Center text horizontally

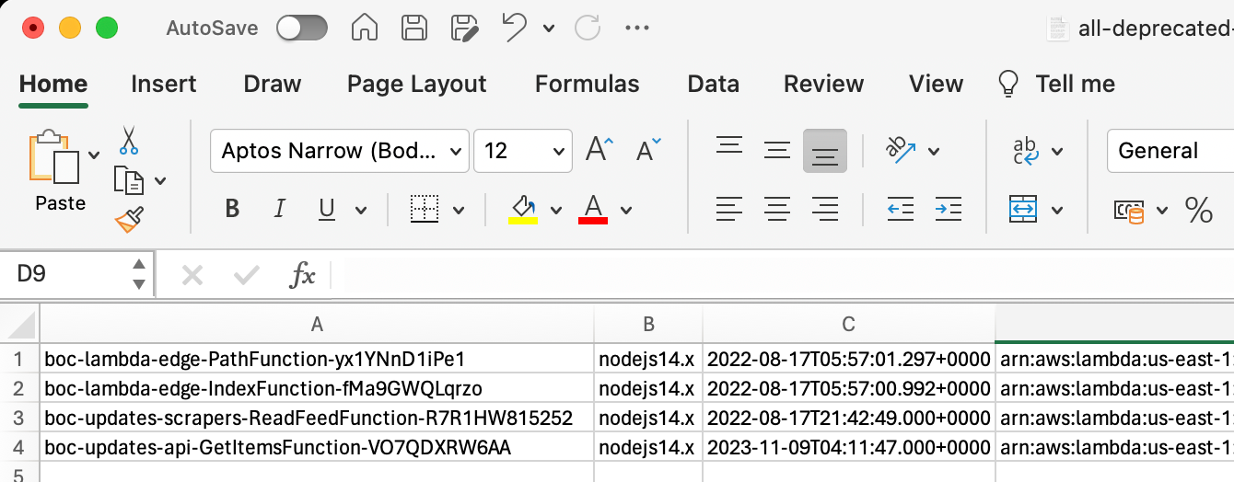pyautogui.click(x=777, y=210)
